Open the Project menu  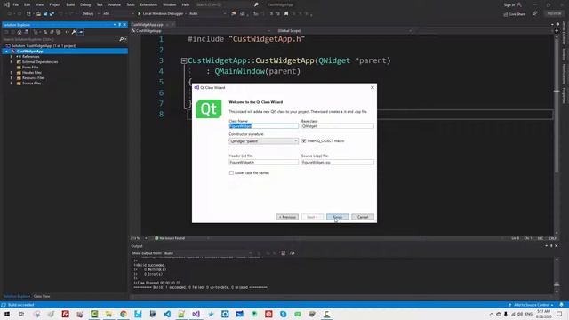(x=55, y=4)
